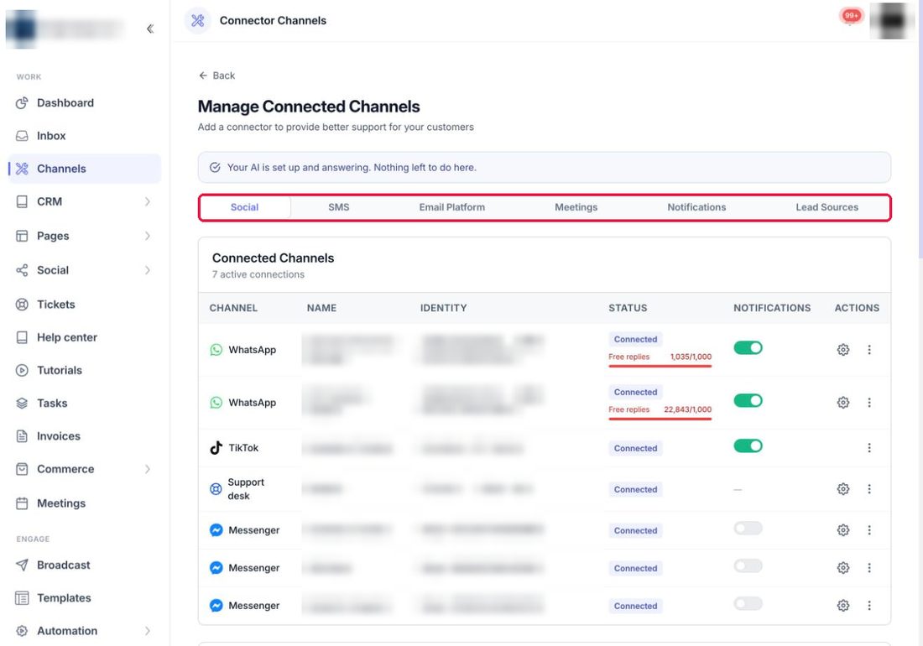The image size is (923, 646).
Task: Click the TikTok logo icon
Action: coord(216,448)
